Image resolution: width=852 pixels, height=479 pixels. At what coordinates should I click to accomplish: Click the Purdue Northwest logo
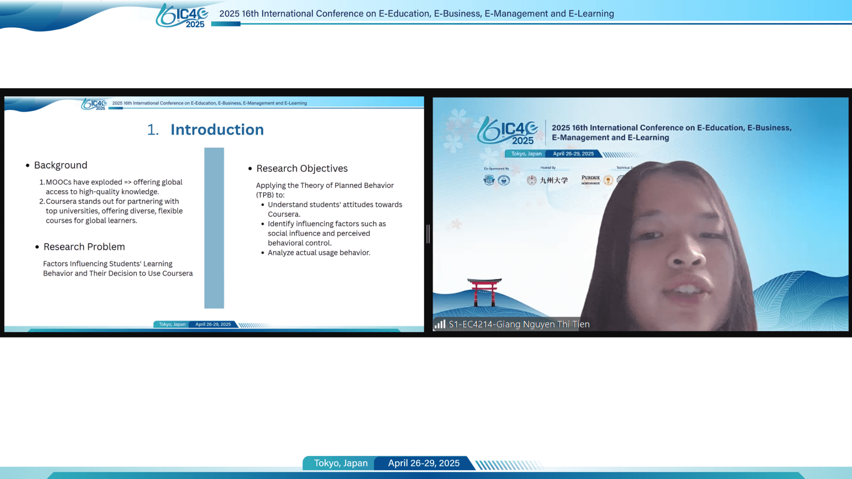[590, 180]
